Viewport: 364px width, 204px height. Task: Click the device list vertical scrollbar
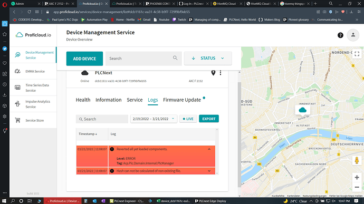point(240,134)
